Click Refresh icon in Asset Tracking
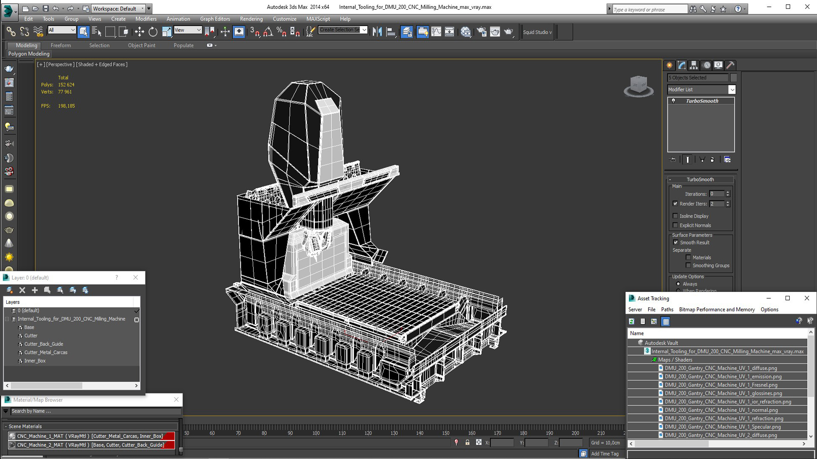 click(x=631, y=322)
